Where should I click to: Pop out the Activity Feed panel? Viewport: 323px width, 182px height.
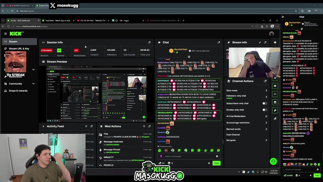coord(91,126)
